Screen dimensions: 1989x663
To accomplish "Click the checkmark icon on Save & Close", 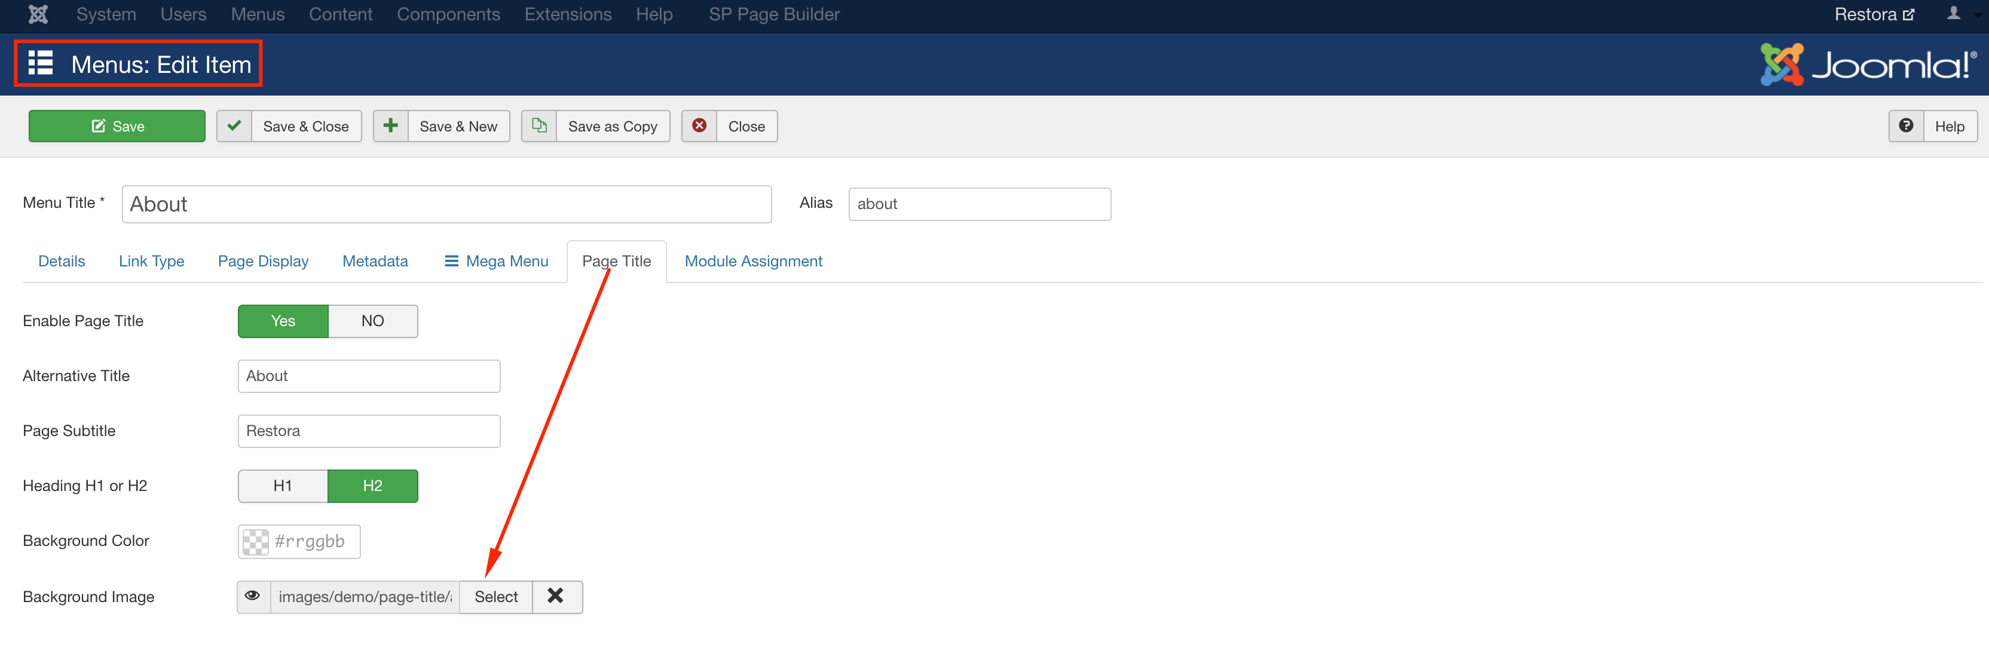I will tap(234, 126).
